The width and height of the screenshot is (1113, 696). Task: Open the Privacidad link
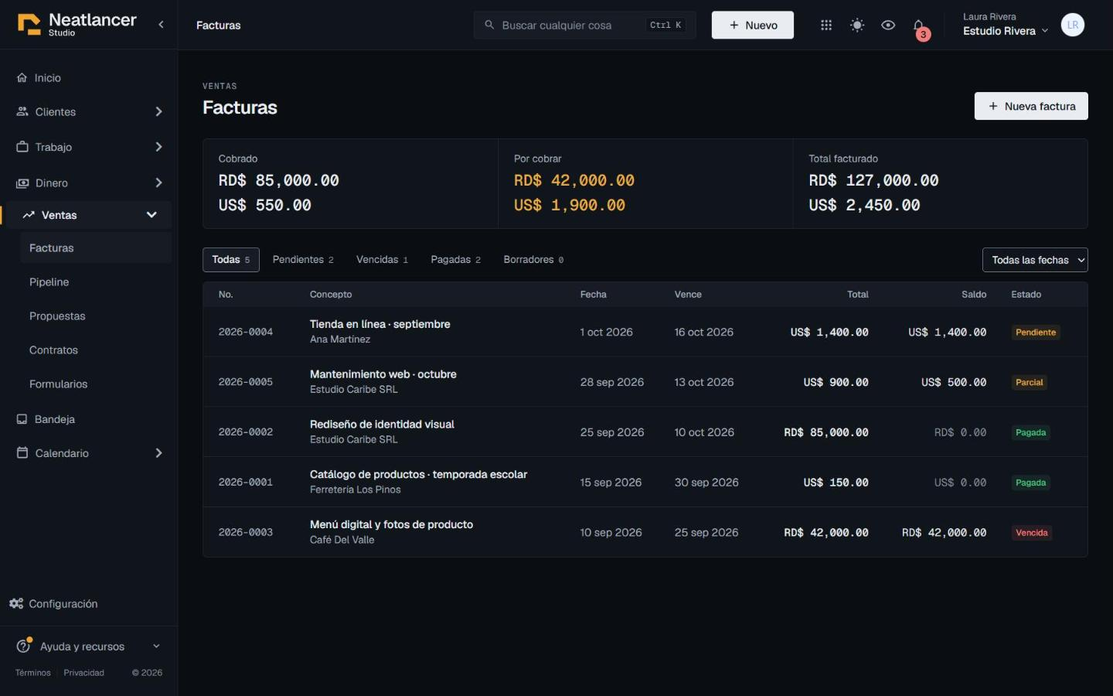tap(83, 673)
